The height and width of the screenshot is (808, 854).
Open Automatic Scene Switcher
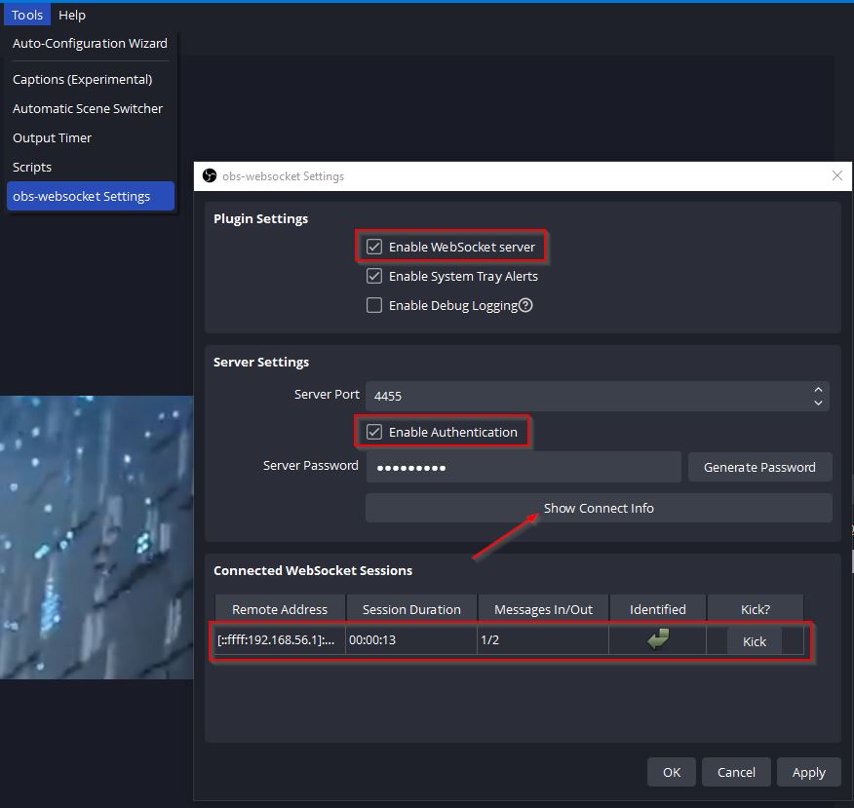coord(87,108)
